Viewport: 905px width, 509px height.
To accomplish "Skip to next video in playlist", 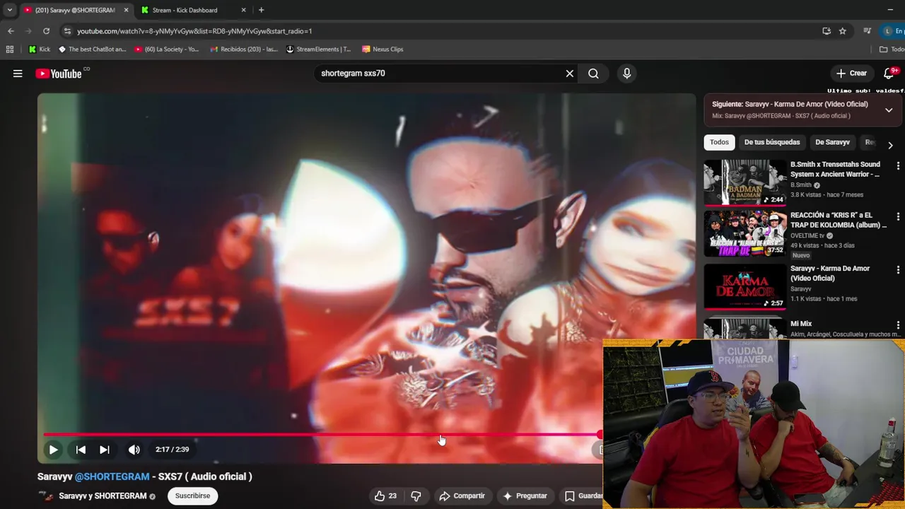I will (105, 450).
